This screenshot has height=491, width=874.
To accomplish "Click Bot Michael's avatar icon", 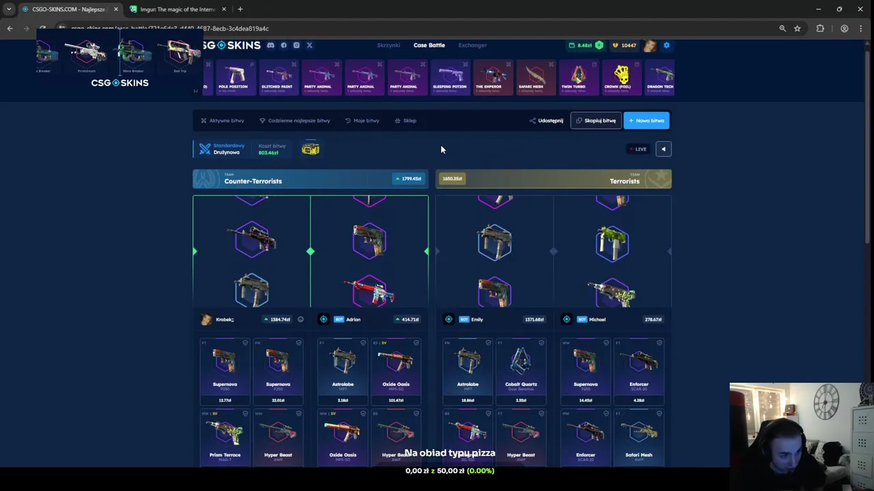I will pos(567,319).
